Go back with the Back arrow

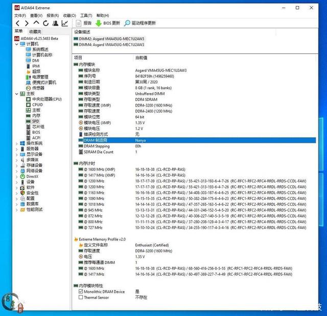point(18,23)
